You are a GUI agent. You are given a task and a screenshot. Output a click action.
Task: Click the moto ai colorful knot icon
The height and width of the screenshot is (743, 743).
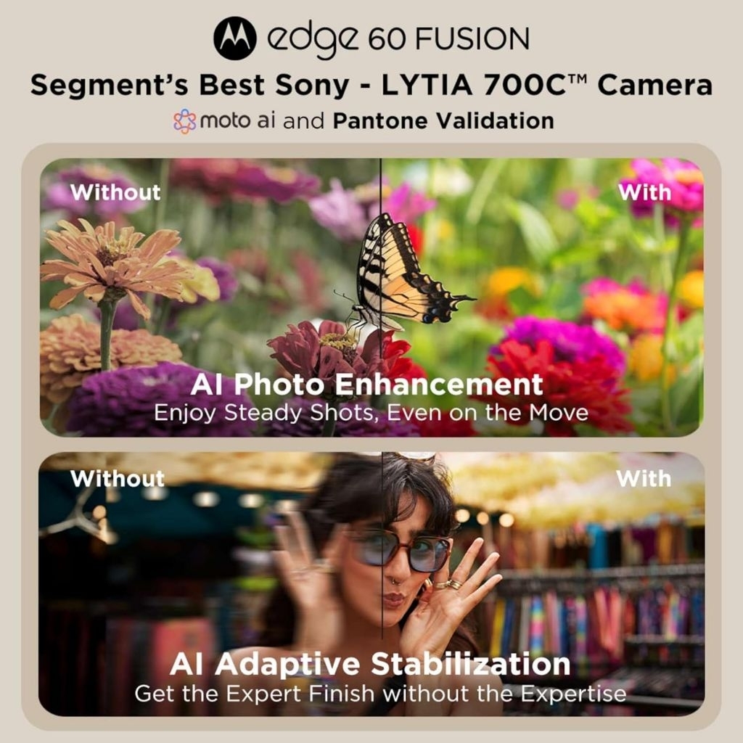[x=184, y=121]
